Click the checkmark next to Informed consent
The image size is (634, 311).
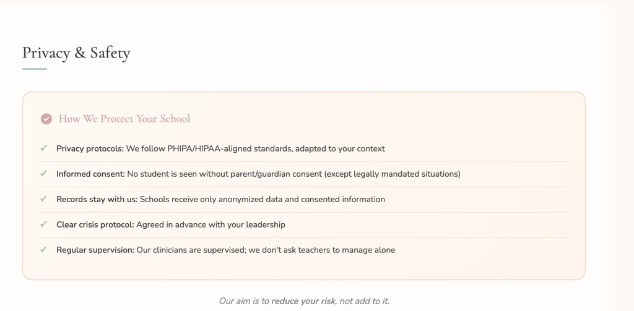[x=43, y=174]
